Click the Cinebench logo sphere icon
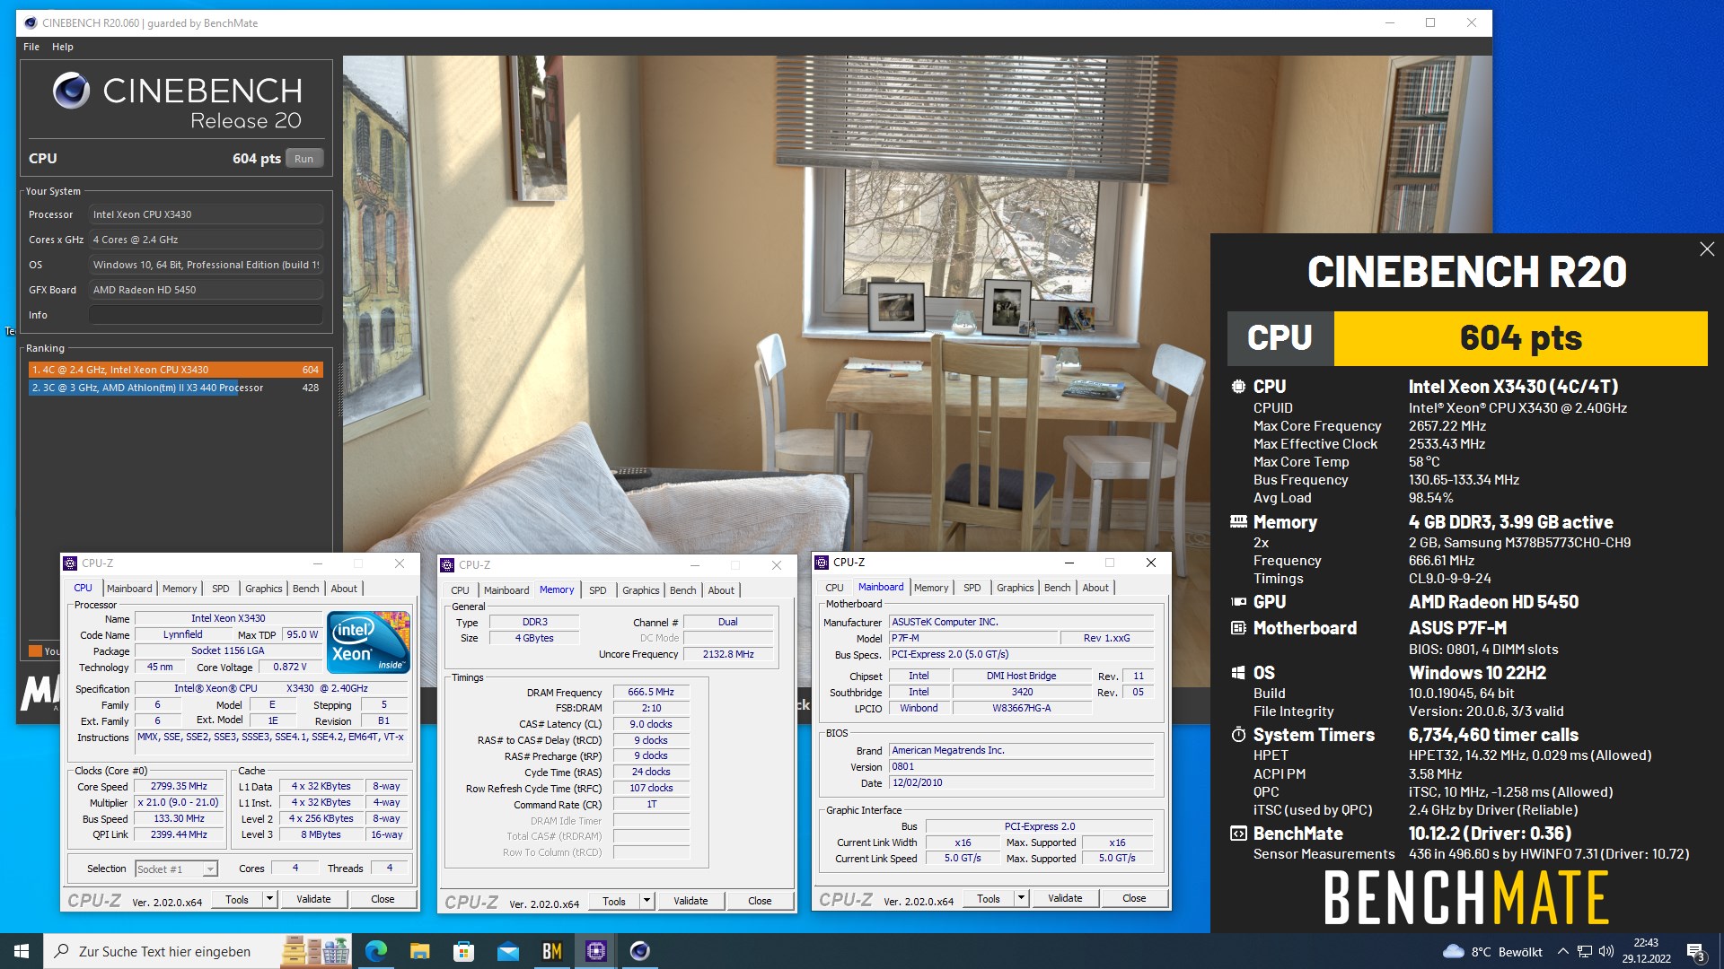This screenshot has height=969, width=1724. (71, 91)
